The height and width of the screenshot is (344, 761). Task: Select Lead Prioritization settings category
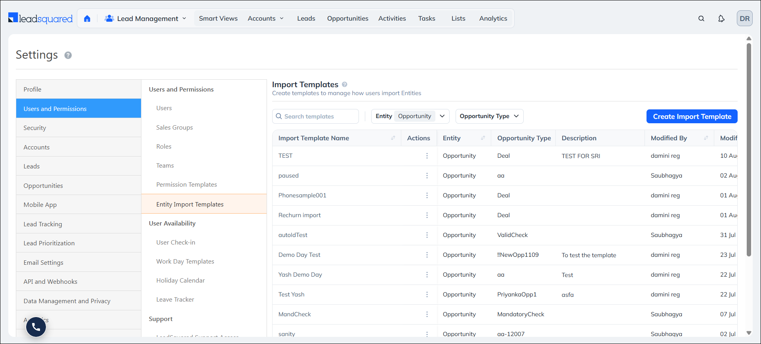coord(78,243)
